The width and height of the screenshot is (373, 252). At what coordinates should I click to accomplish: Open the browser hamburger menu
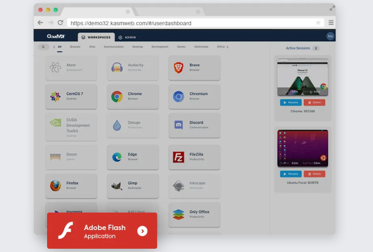[x=331, y=22]
